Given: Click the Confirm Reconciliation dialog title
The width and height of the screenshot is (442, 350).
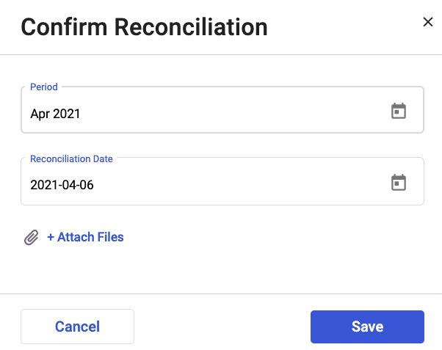Looking at the screenshot, I should pos(144,27).
